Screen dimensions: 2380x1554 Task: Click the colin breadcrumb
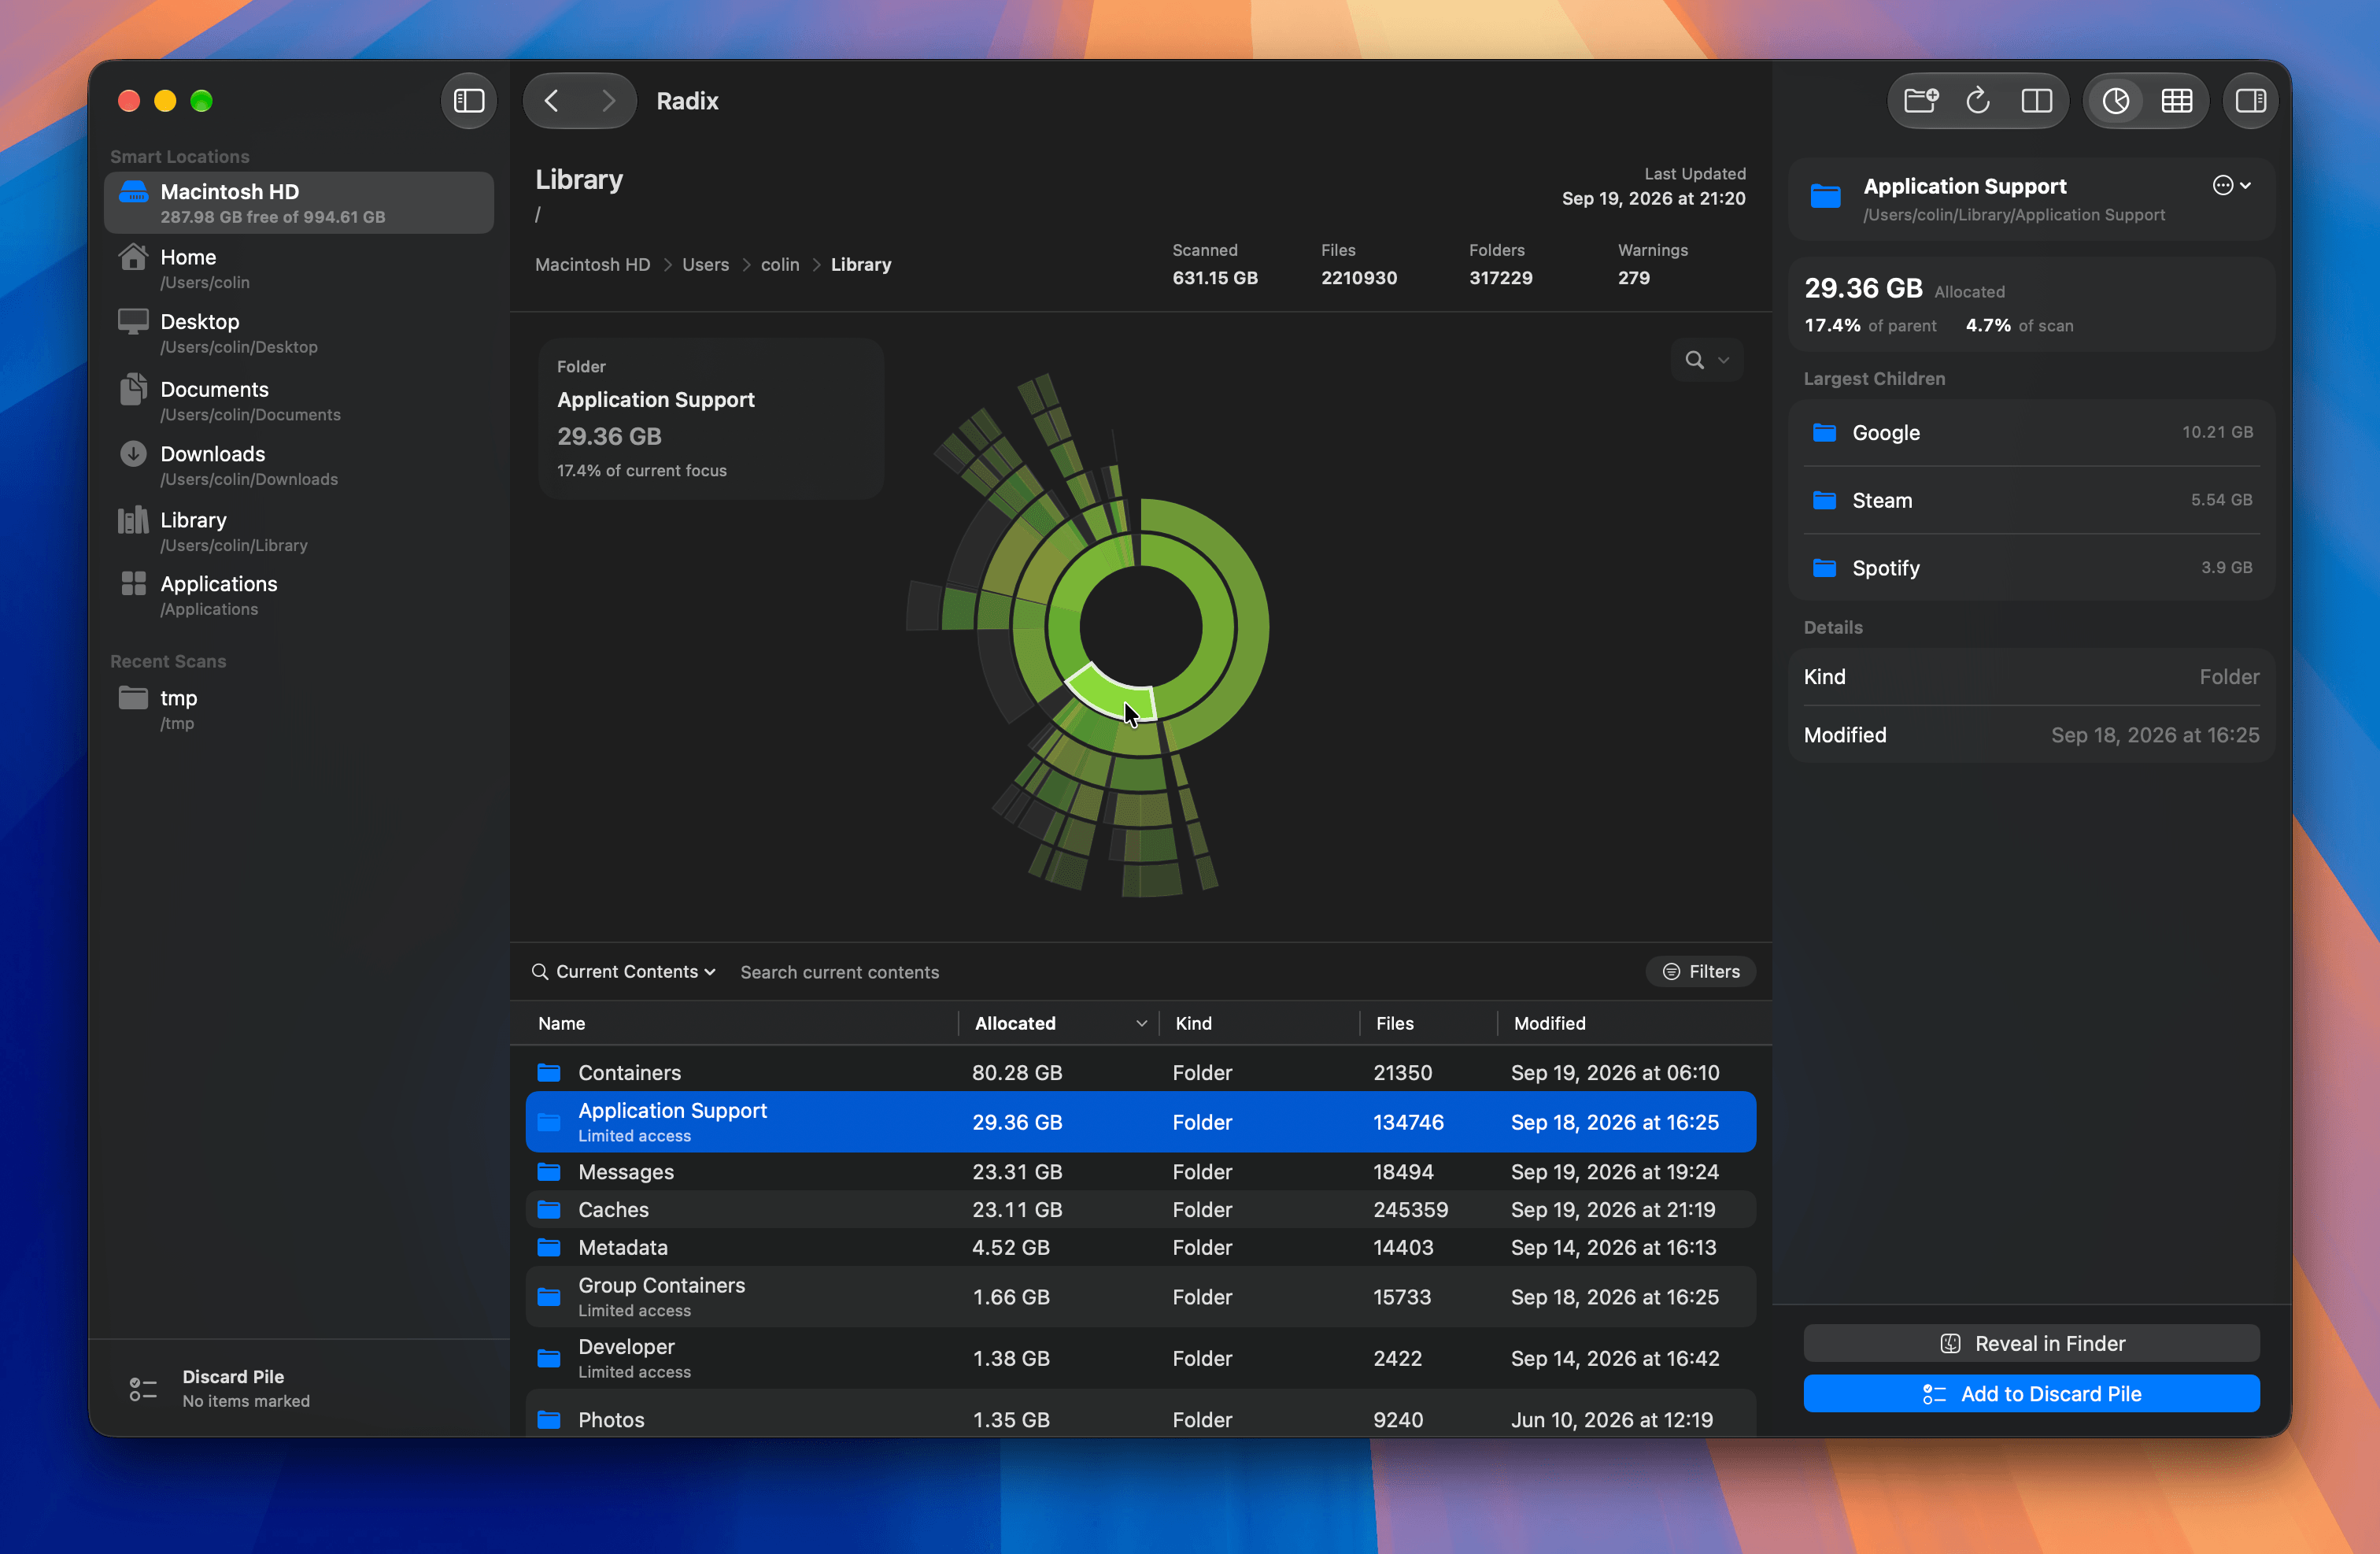click(x=780, y=264)
